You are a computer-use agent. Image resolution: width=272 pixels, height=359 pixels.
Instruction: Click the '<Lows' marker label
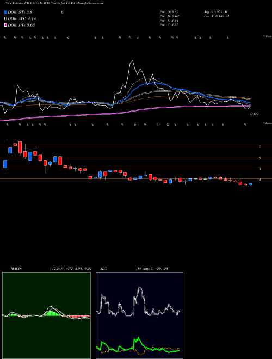pyautogui.click(x=268, y=123)
